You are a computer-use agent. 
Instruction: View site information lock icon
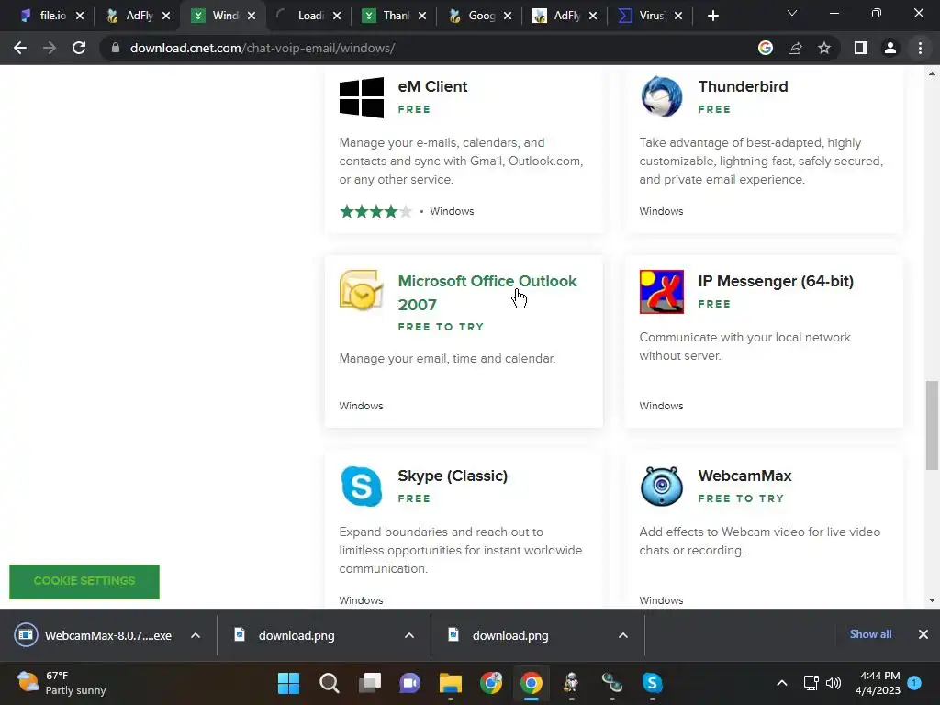point(116,48)
